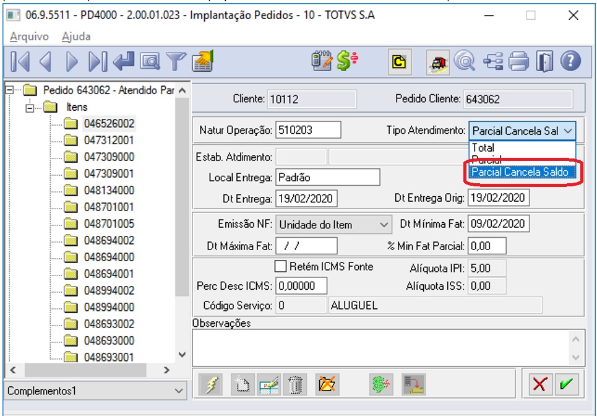This screenshot has width=597, height=416.
Task: Click the Dt Máxima Fat field
Action: [306, 246]
